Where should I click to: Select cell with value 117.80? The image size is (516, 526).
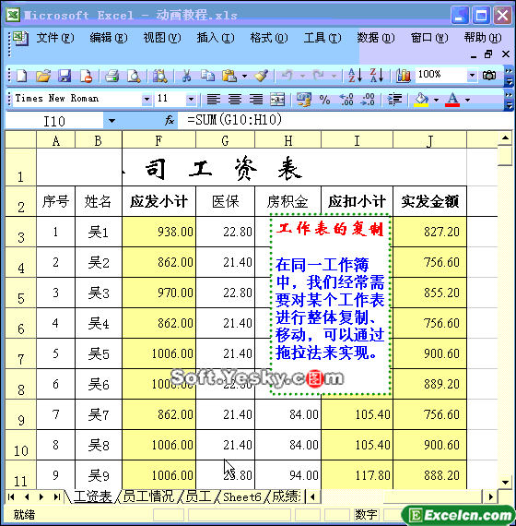tap(358, 475)
